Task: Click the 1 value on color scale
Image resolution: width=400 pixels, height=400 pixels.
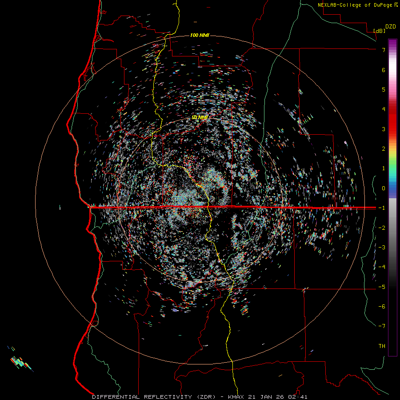Action: (x=384, y=168)
